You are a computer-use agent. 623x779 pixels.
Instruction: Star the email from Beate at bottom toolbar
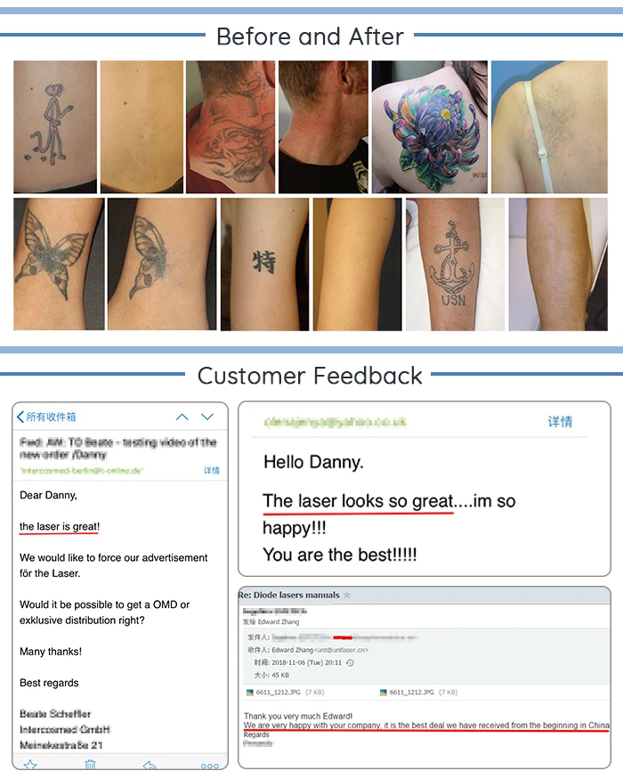[30, 765]
